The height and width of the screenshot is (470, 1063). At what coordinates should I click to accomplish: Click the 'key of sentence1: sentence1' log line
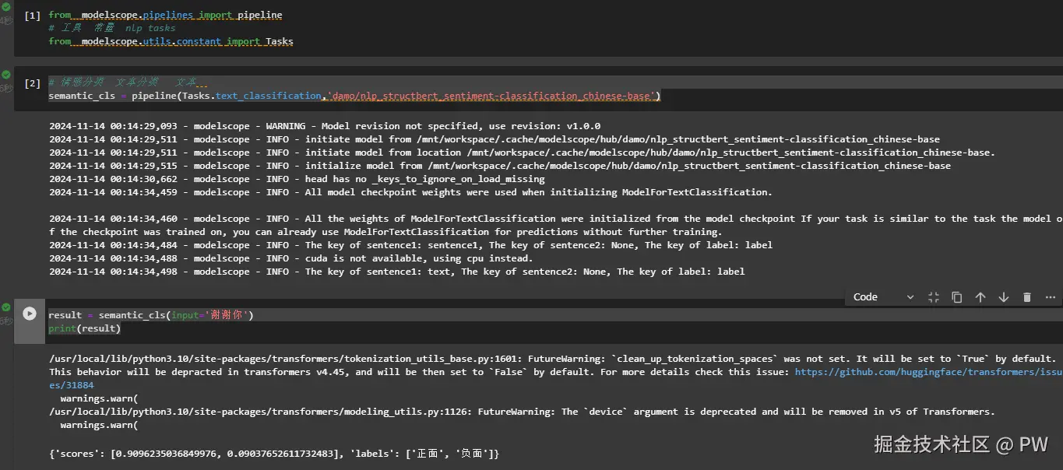pos(410,245)
